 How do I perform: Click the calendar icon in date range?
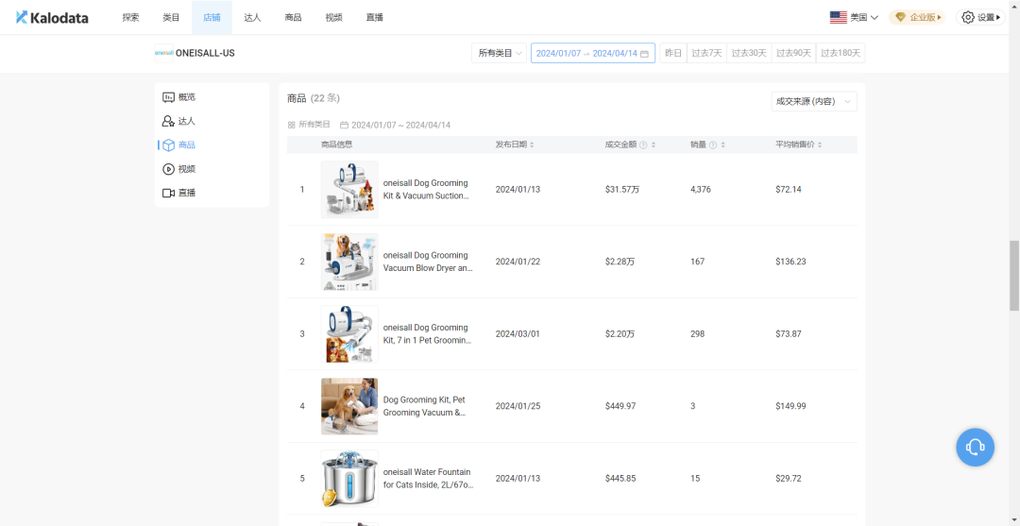645,54
